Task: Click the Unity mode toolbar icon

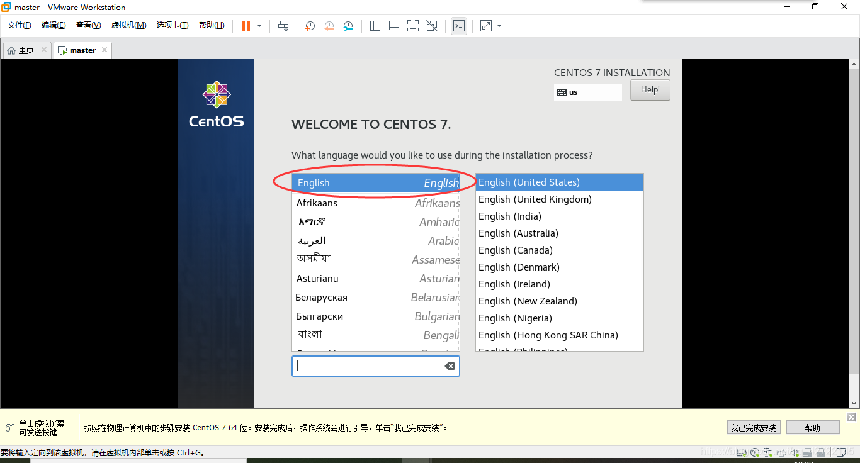Action: [x=432, y=26]
